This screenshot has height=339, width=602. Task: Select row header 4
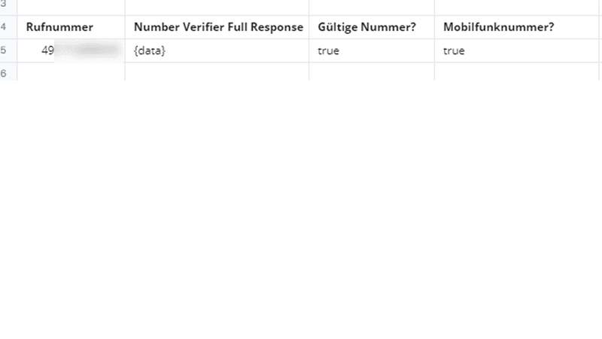tap(6, 27)
